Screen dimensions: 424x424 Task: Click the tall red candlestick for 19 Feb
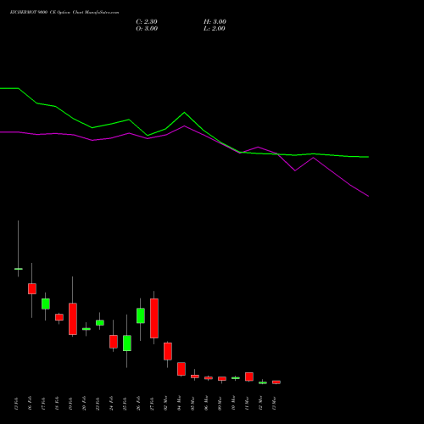click(x=73, y=319)
